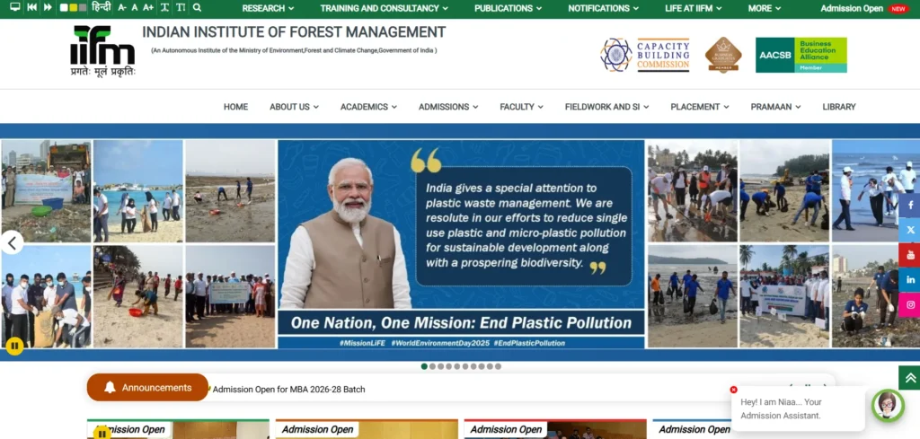Expand the LIFE AT IIFM dropdown
This screenshot has width=920, height=439.
tap(694, 8)
